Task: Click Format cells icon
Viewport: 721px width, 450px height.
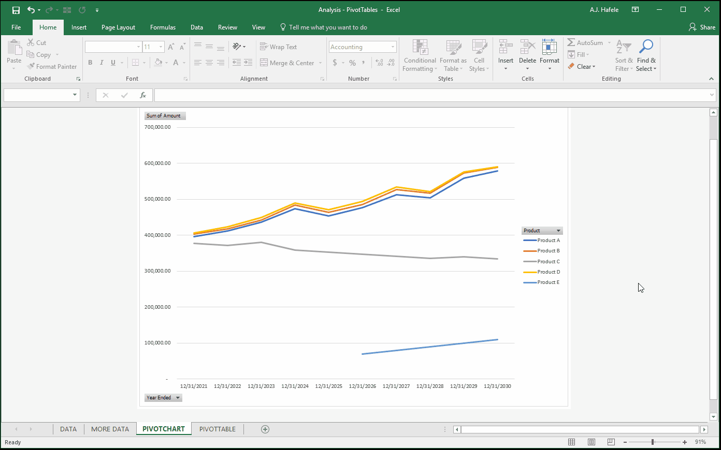Action: pos(549,47)
